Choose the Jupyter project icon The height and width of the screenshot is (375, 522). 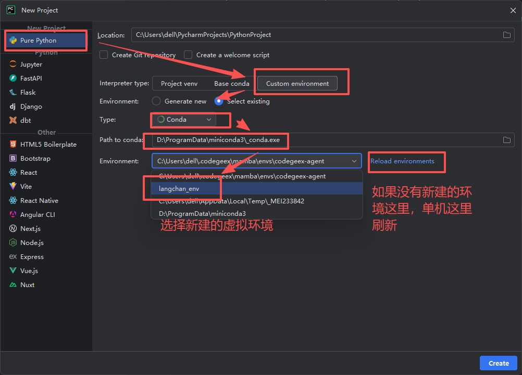[13, 64]
